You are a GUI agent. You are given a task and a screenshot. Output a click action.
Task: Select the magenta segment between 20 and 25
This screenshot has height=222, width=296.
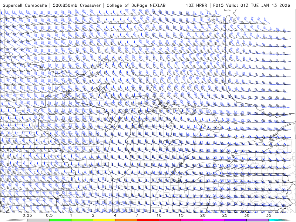(214, 220)
